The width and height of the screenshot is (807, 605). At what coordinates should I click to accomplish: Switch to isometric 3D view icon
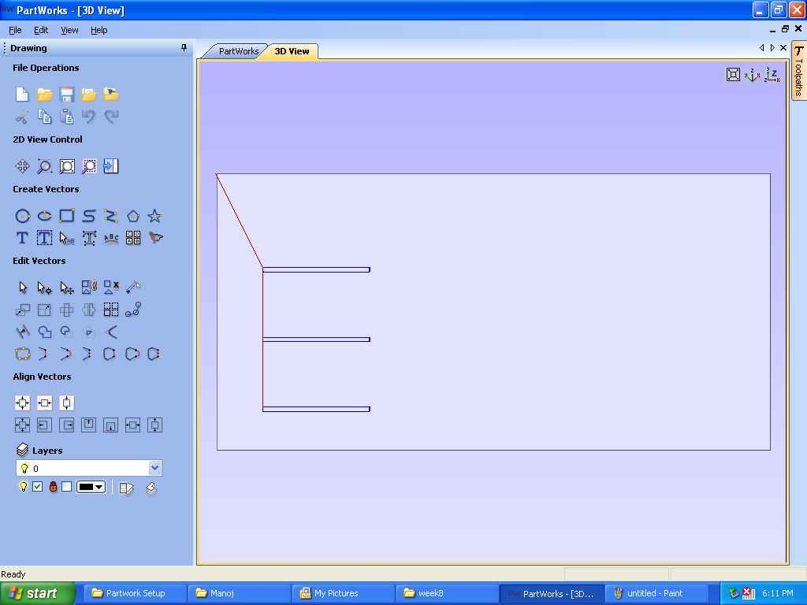click(753, 75)
